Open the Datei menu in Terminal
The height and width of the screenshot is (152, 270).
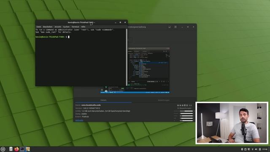(x=39, y=27)
